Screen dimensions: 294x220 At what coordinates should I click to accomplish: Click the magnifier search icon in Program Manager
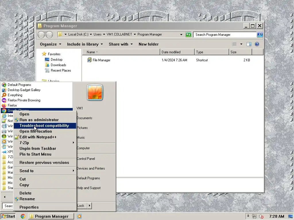click(x=260, y=35)
